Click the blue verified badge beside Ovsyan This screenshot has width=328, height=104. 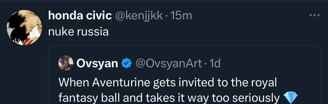coord(126,64)
